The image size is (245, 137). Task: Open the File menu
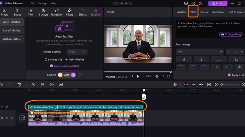32,3
